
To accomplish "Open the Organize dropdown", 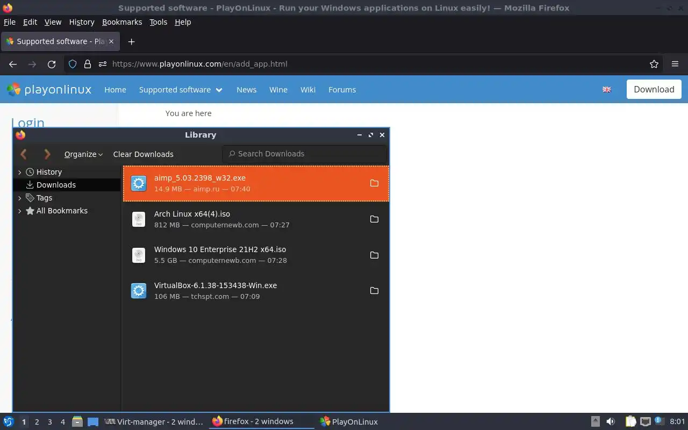I will (83, 154).
